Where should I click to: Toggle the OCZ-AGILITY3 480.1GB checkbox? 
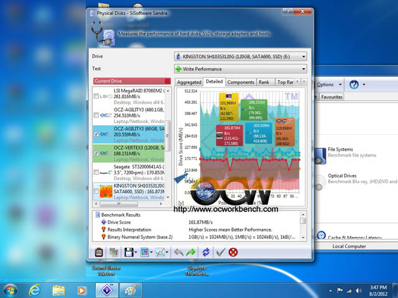(x=96, y=115)
